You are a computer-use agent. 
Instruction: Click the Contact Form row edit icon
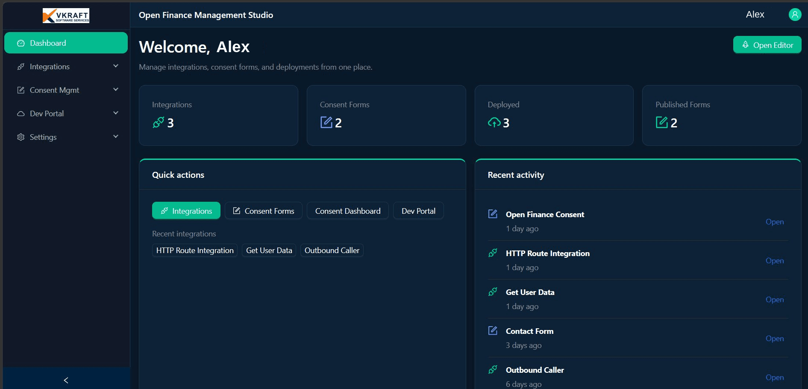click(493, 330)
